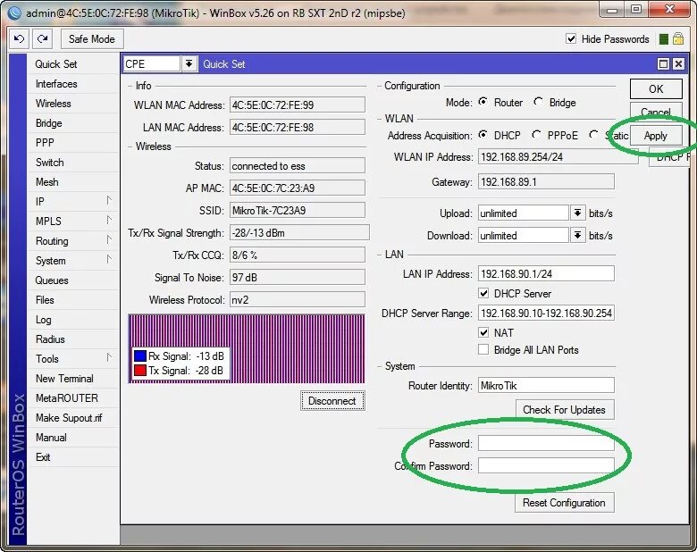
Task: Click the Disconnect button
Action: tap(332, 401)
